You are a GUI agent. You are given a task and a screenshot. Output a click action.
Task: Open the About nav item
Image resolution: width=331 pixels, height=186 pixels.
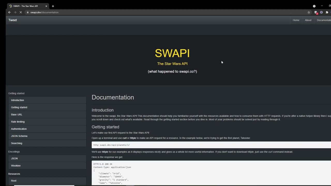pos(308,20)
